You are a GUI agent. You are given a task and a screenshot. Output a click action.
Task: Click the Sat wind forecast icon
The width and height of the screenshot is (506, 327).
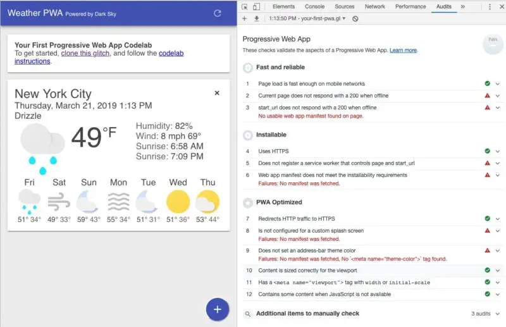point(59,202)
